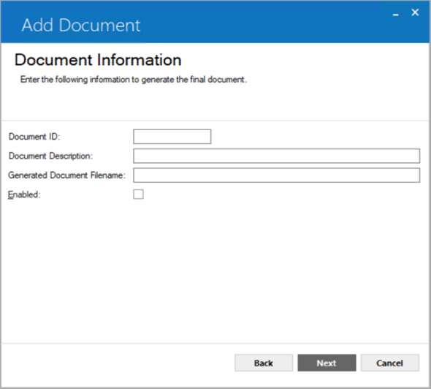Click the 'Generated Document Filename:' label
The height and width of the screenshot is (389, 431).
[66, 175]
